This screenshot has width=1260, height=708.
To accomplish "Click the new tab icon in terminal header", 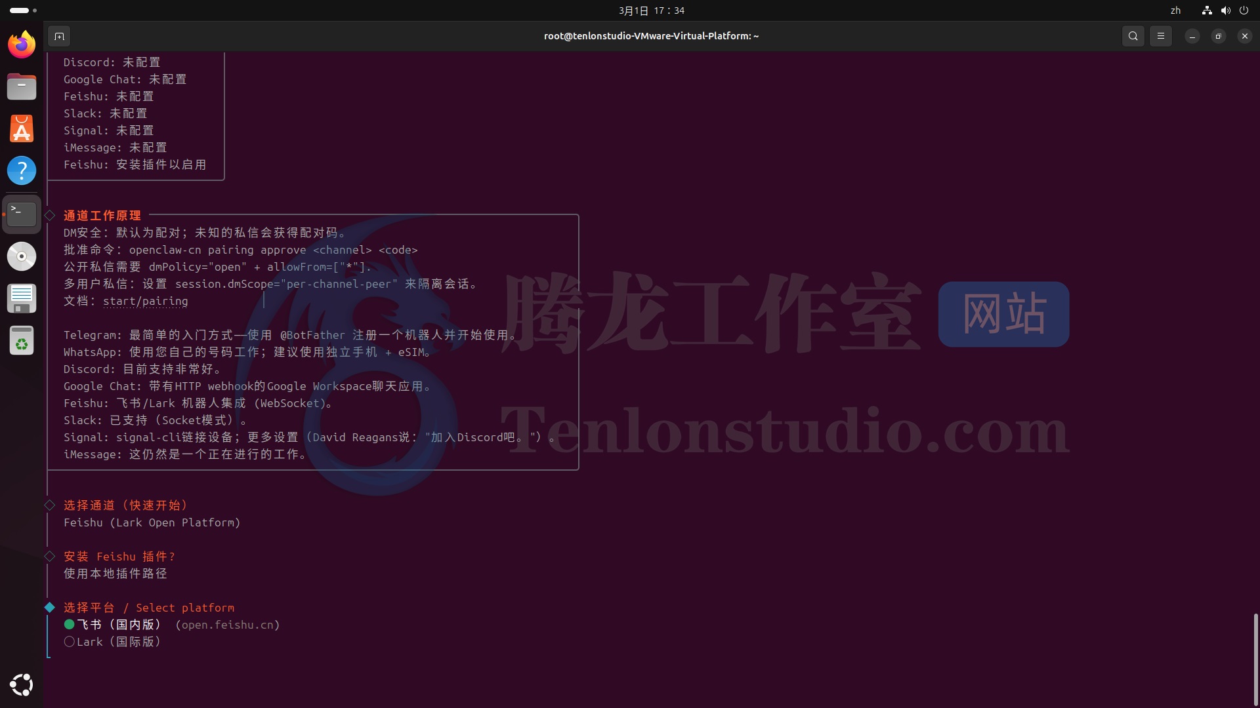I will tap(59, 37).
